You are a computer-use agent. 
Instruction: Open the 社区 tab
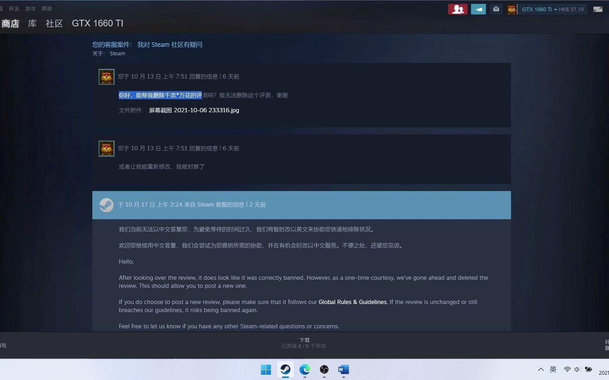coord(54,24)
